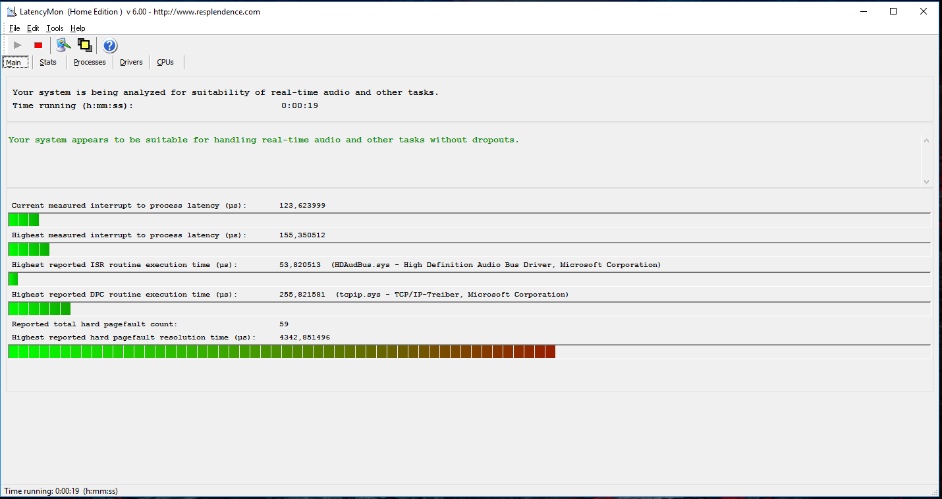Open the Help menu
Viewport: 942px width, 499px height.
(78, 28)
